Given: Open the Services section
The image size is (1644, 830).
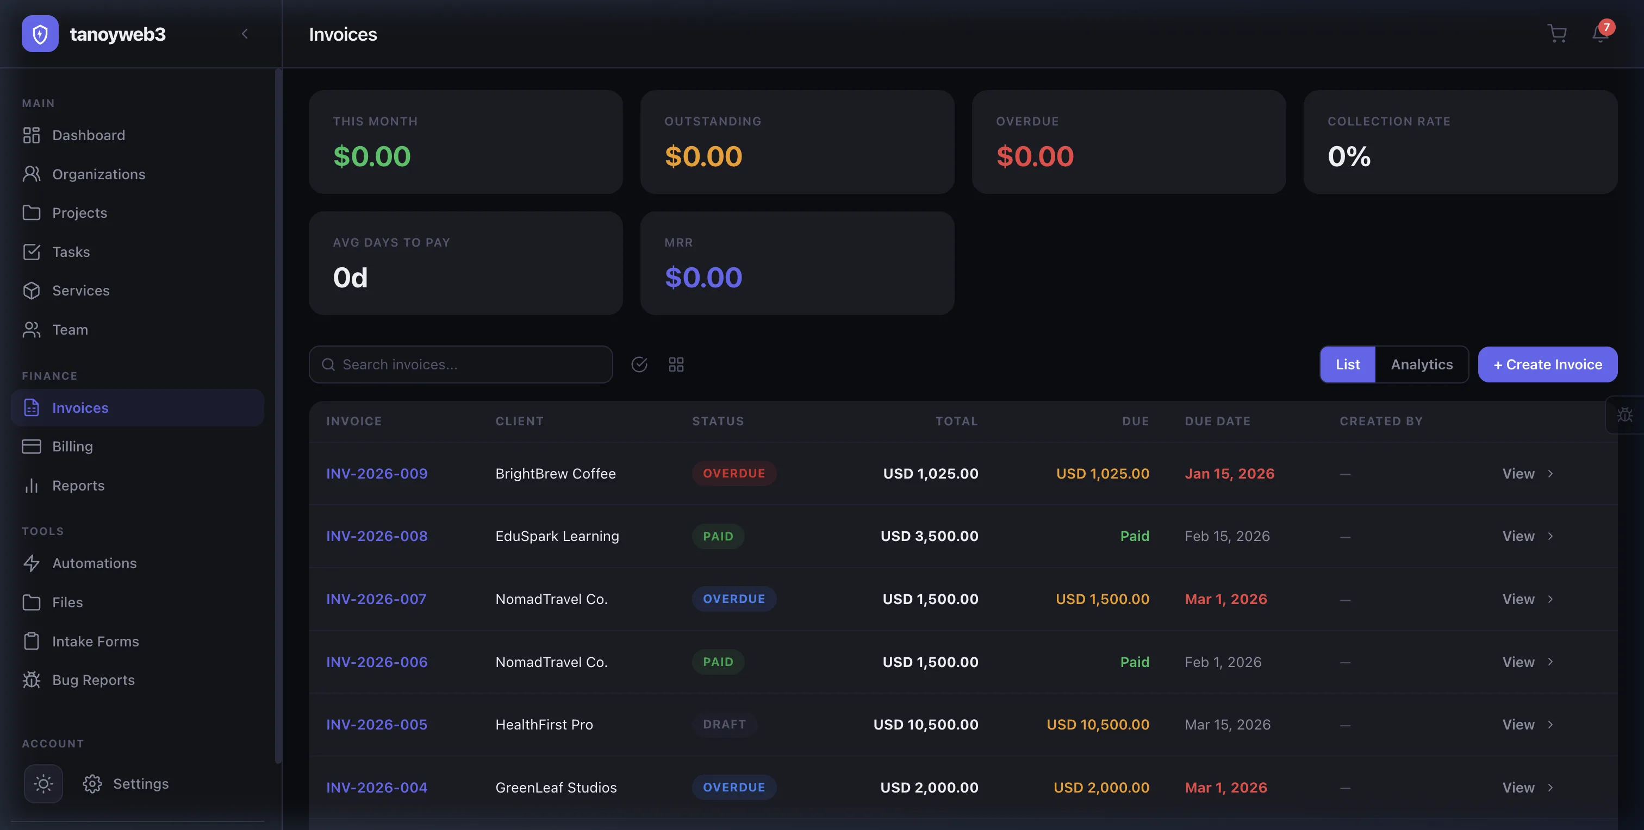Looking at the screenshot, I should click(x=81, y=290).
